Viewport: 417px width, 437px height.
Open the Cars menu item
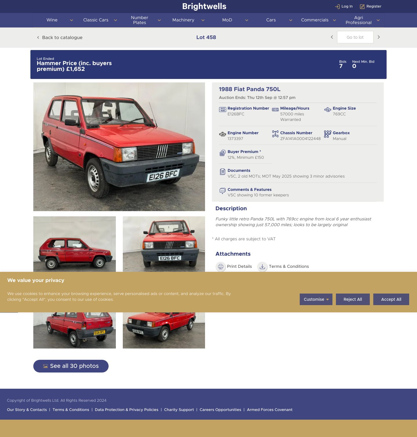pos(271,20)
